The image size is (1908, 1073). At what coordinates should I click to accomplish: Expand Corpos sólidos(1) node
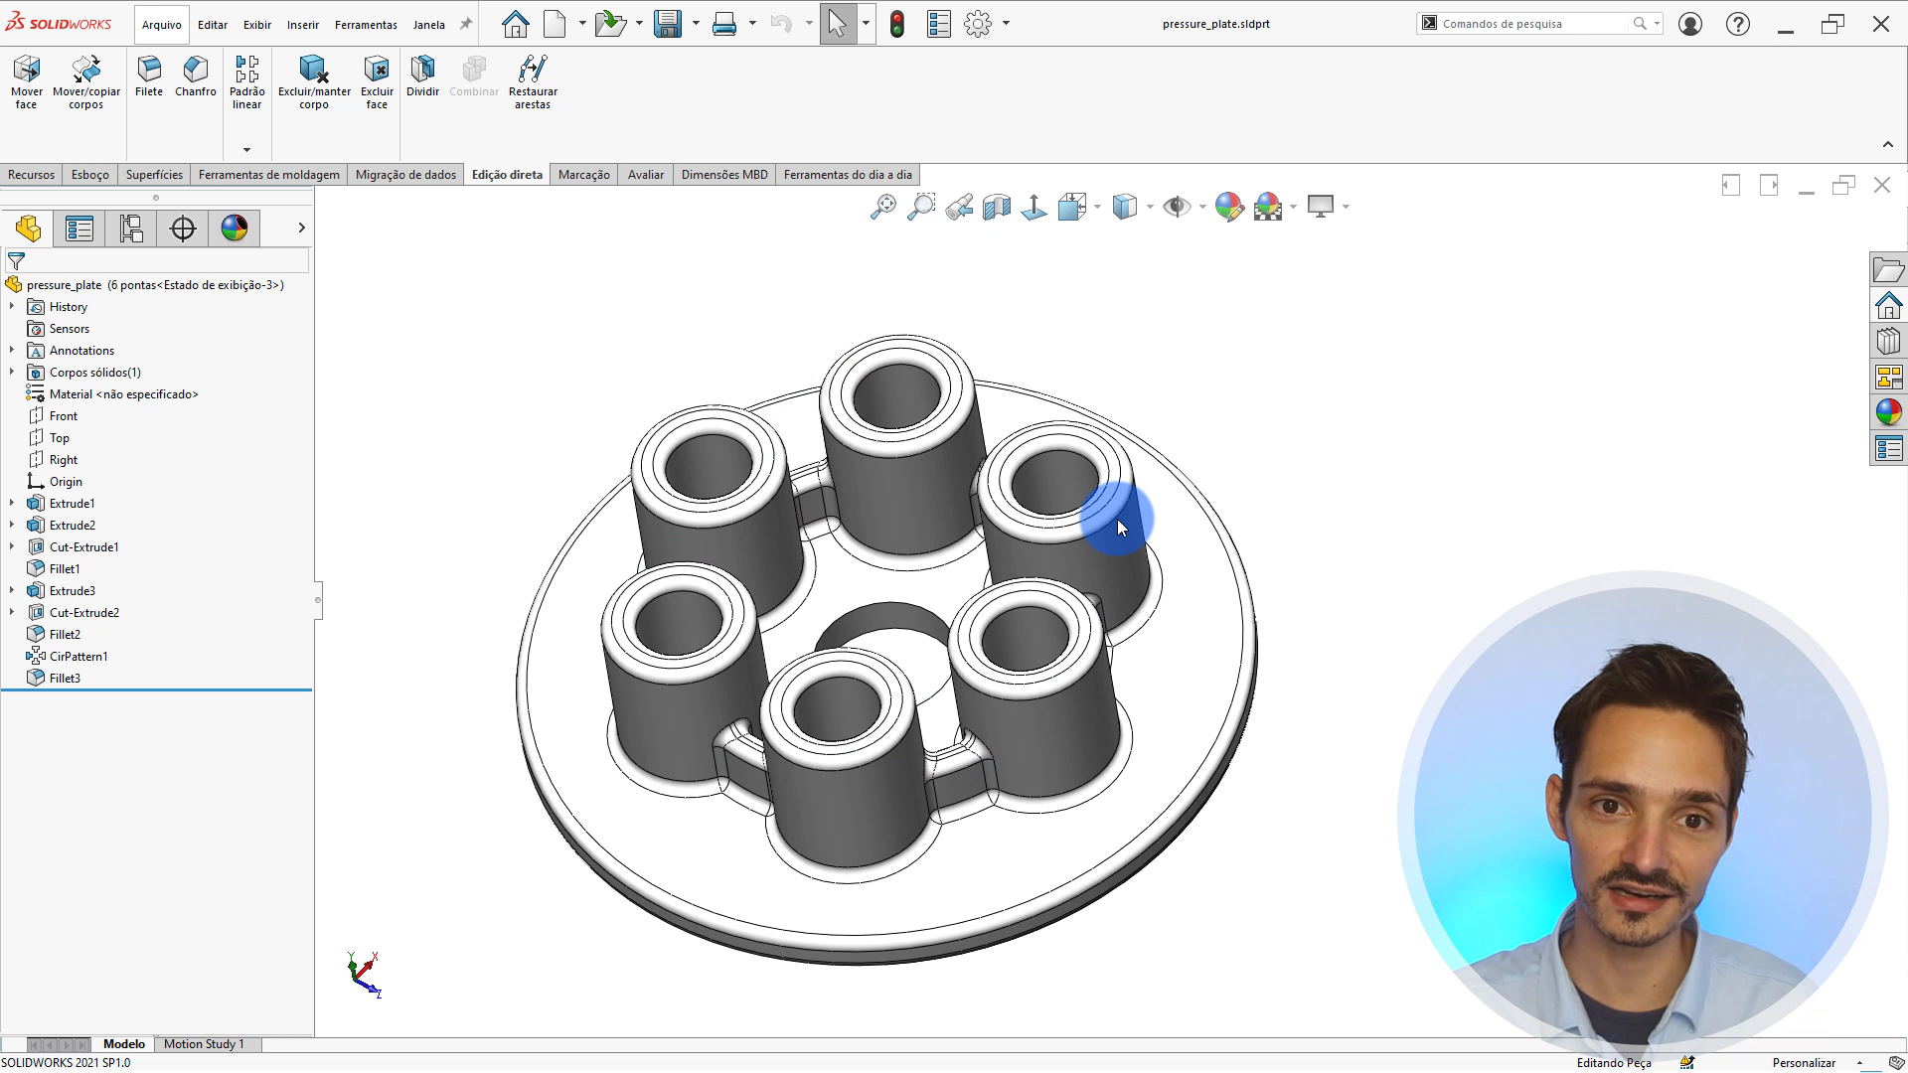tap(12, 373)
